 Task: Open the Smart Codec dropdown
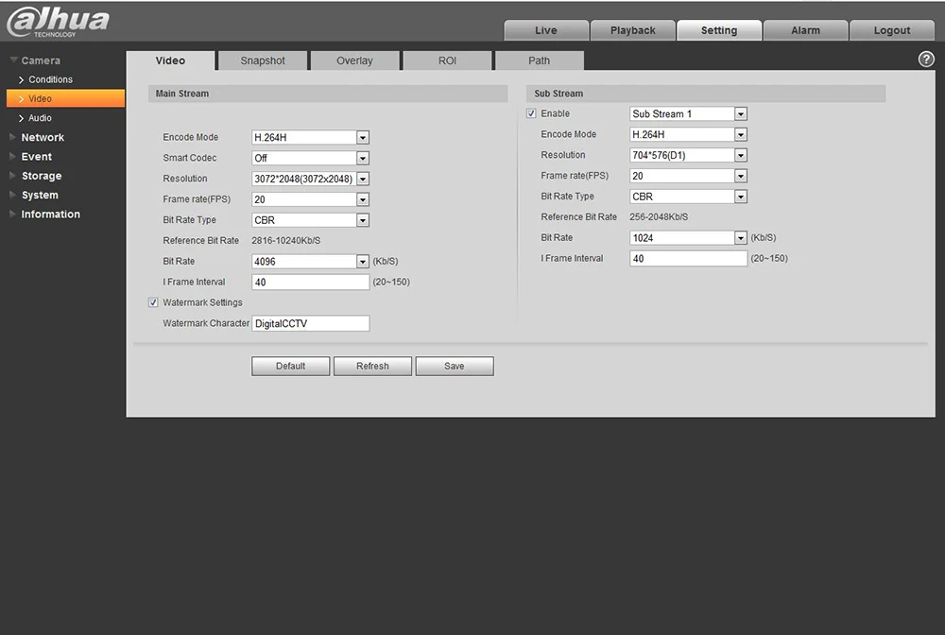[310, 158]
